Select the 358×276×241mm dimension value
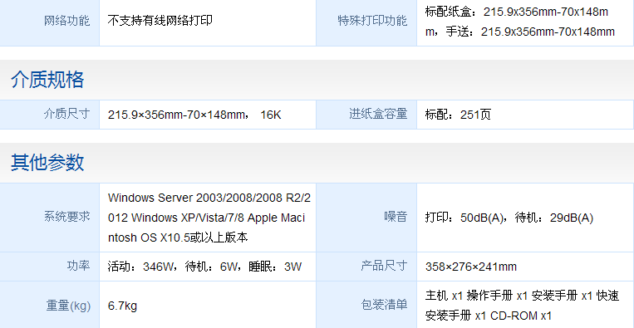 coord(470,267)
